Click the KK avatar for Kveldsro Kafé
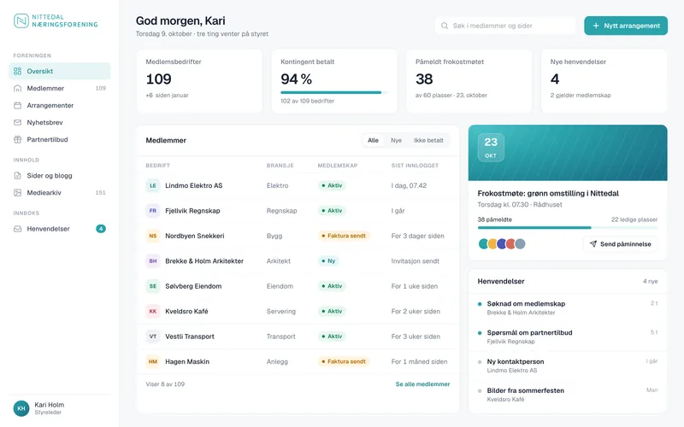The width and height of the screenshot is (684, 427). click(x=153, y=312)
